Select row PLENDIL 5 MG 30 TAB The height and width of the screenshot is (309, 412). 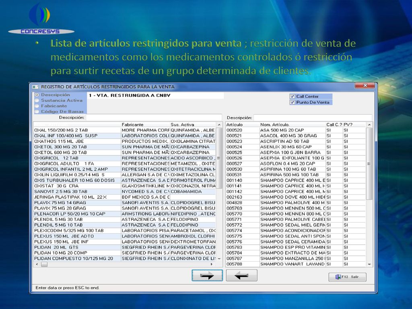(125, 219)
